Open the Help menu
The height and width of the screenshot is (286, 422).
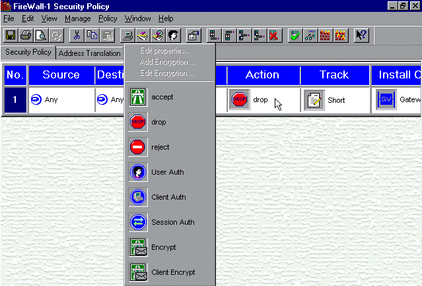(x=166, y=18)
